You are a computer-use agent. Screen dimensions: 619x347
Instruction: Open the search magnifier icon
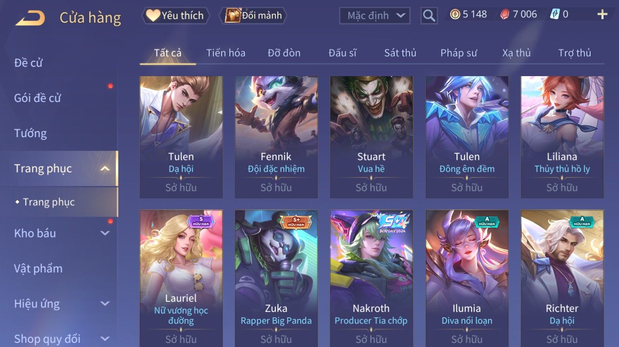429,16
